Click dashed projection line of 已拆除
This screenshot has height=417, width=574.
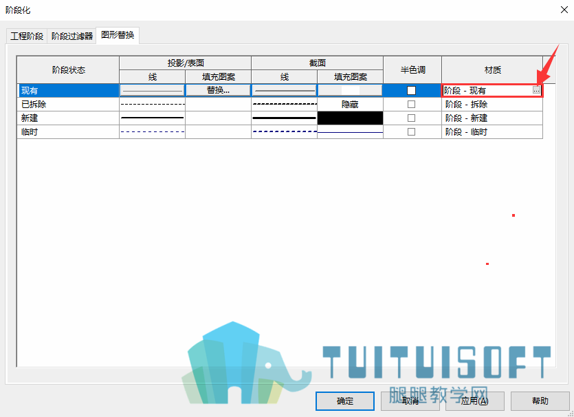(153, 105)
